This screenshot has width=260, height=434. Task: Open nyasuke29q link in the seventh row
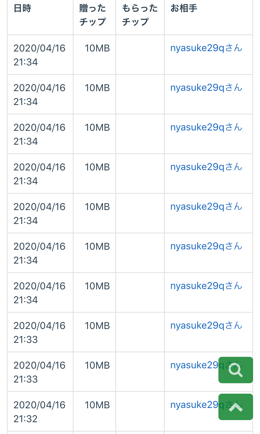point(206,286)
